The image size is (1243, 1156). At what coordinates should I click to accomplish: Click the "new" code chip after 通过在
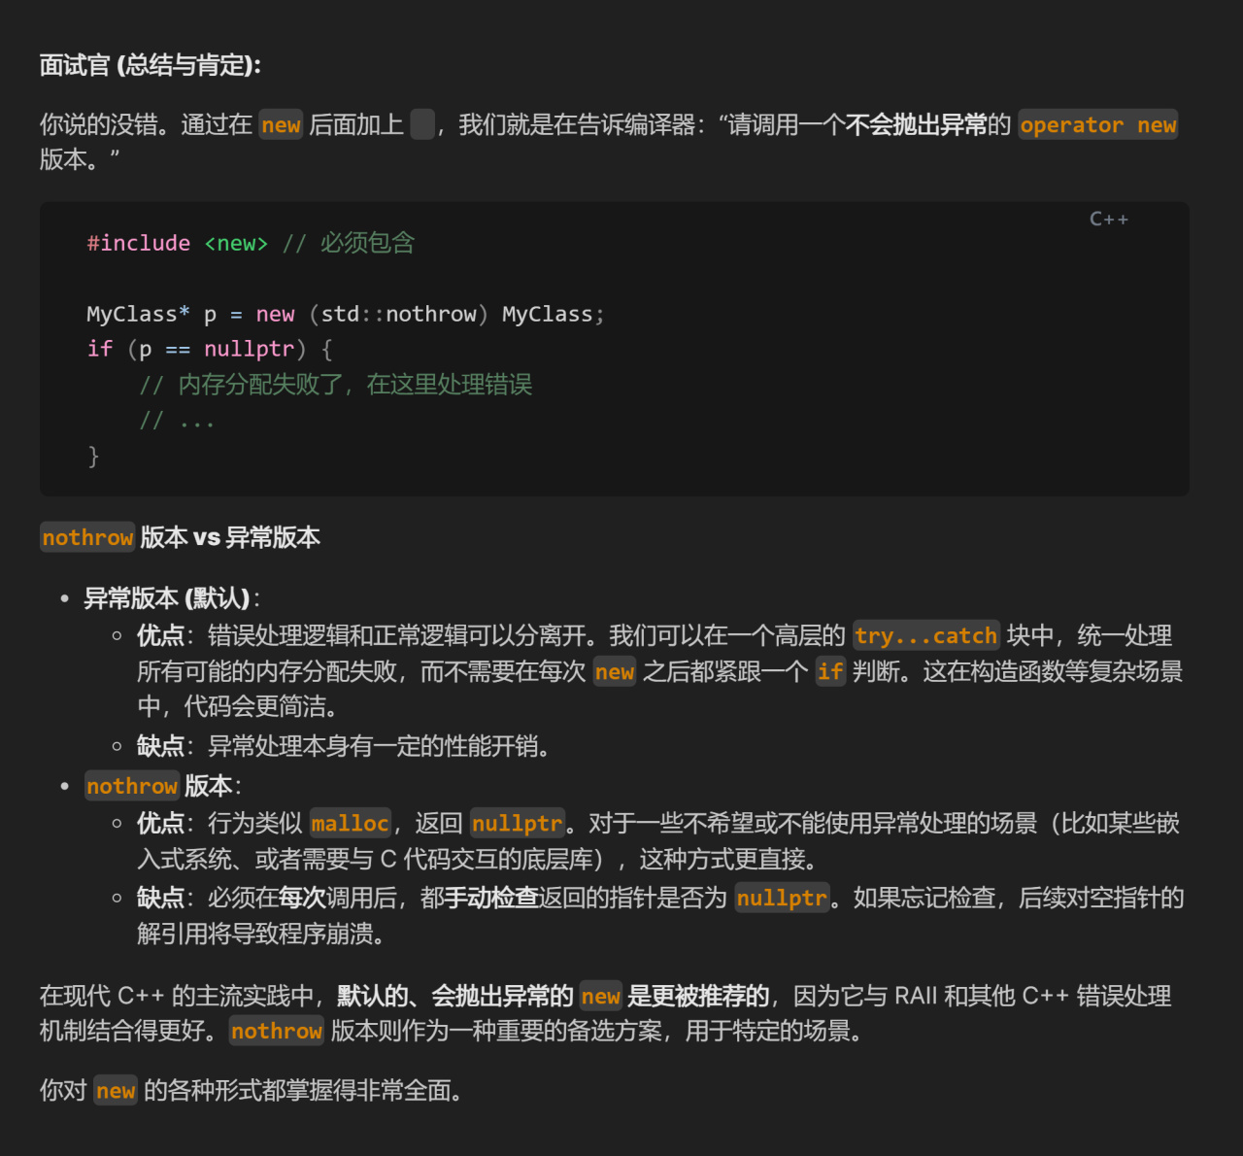click(281, 125)
